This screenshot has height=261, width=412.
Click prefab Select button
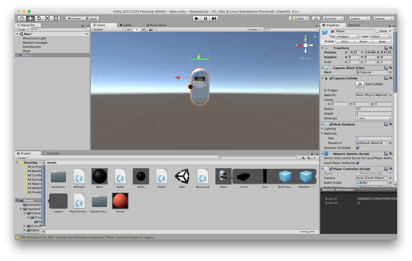coord(345,42)
